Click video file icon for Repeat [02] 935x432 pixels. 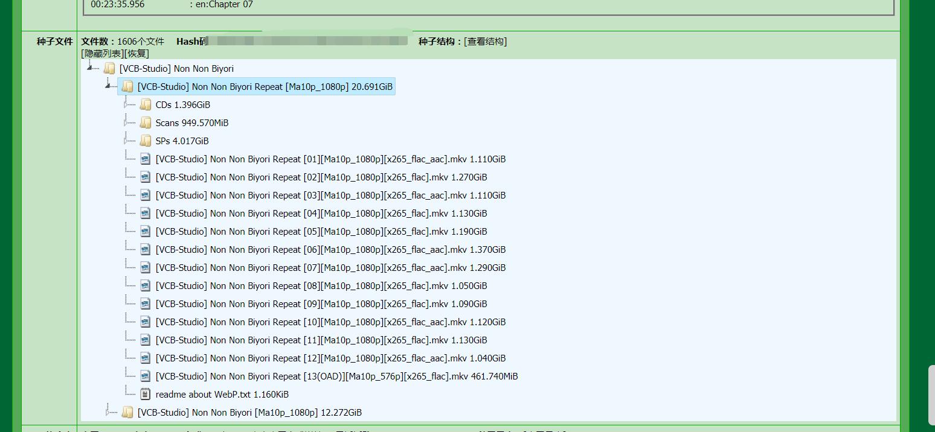click(145, 177)
